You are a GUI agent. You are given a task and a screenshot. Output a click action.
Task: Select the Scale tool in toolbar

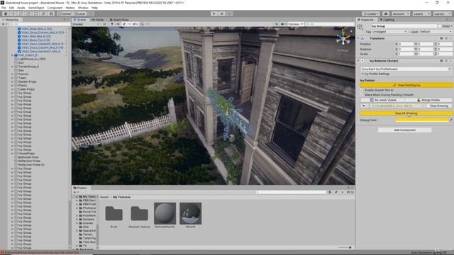click(x=28, y=13)
